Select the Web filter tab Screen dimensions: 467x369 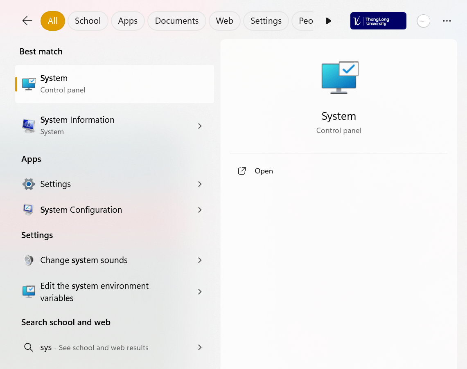pos(224,21)
